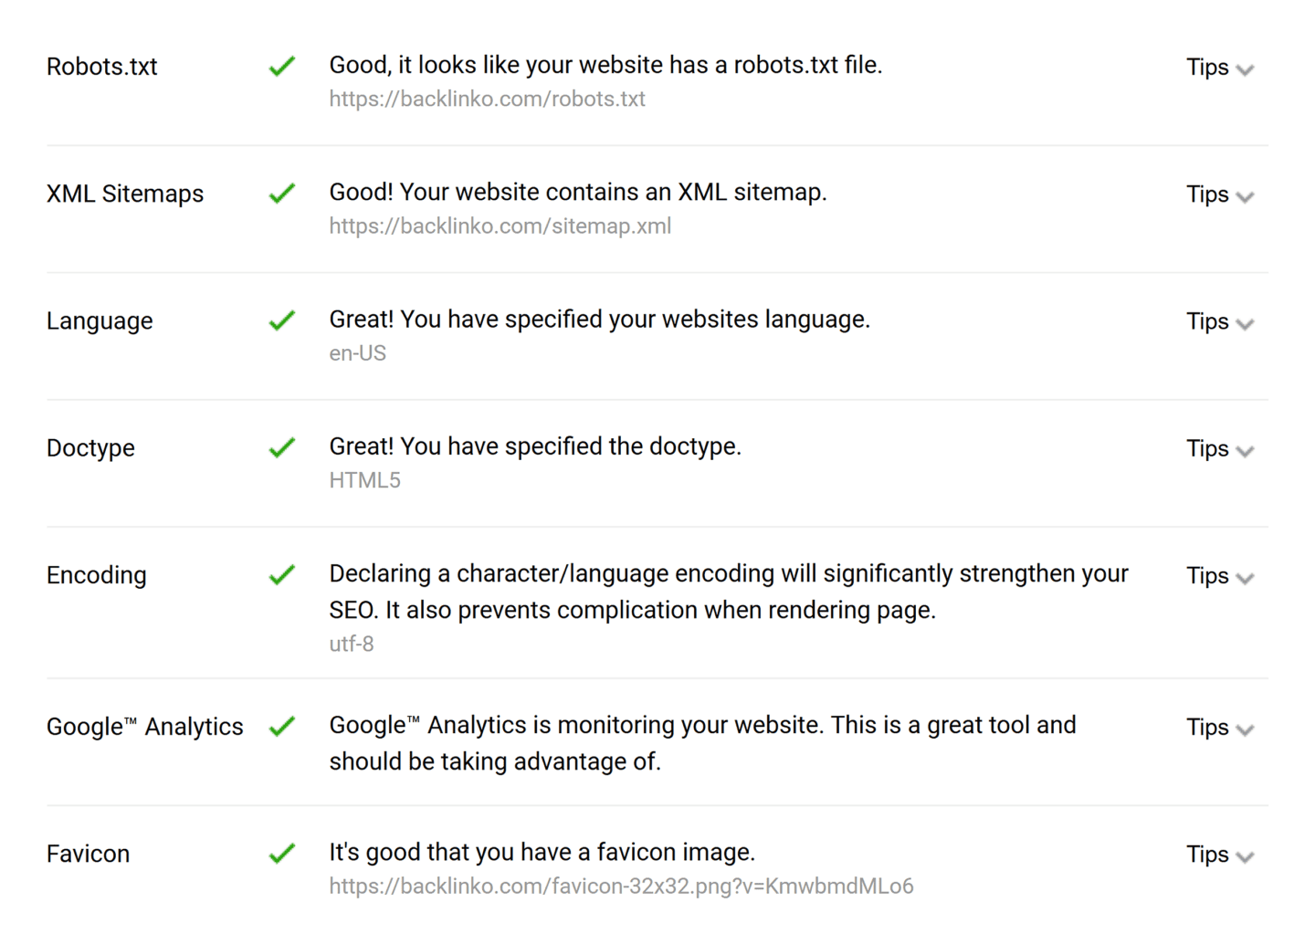1315x944 pixels.
Task: Expand Tips for Google Analytics
Action: (1220, 728)
